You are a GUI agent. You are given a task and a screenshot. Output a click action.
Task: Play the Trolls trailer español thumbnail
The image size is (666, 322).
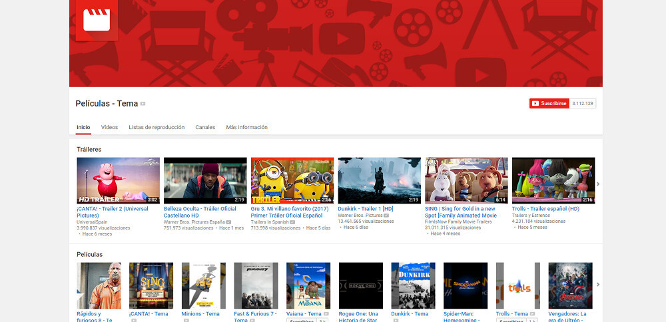[553, 181]
